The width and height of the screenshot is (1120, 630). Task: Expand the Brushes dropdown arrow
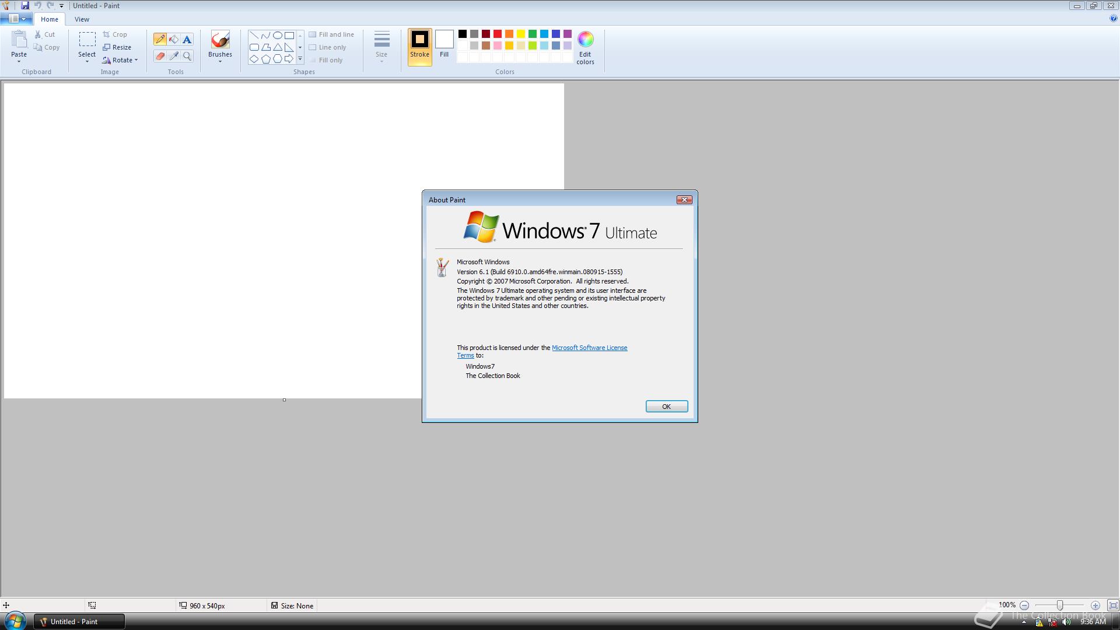(220, 62)
